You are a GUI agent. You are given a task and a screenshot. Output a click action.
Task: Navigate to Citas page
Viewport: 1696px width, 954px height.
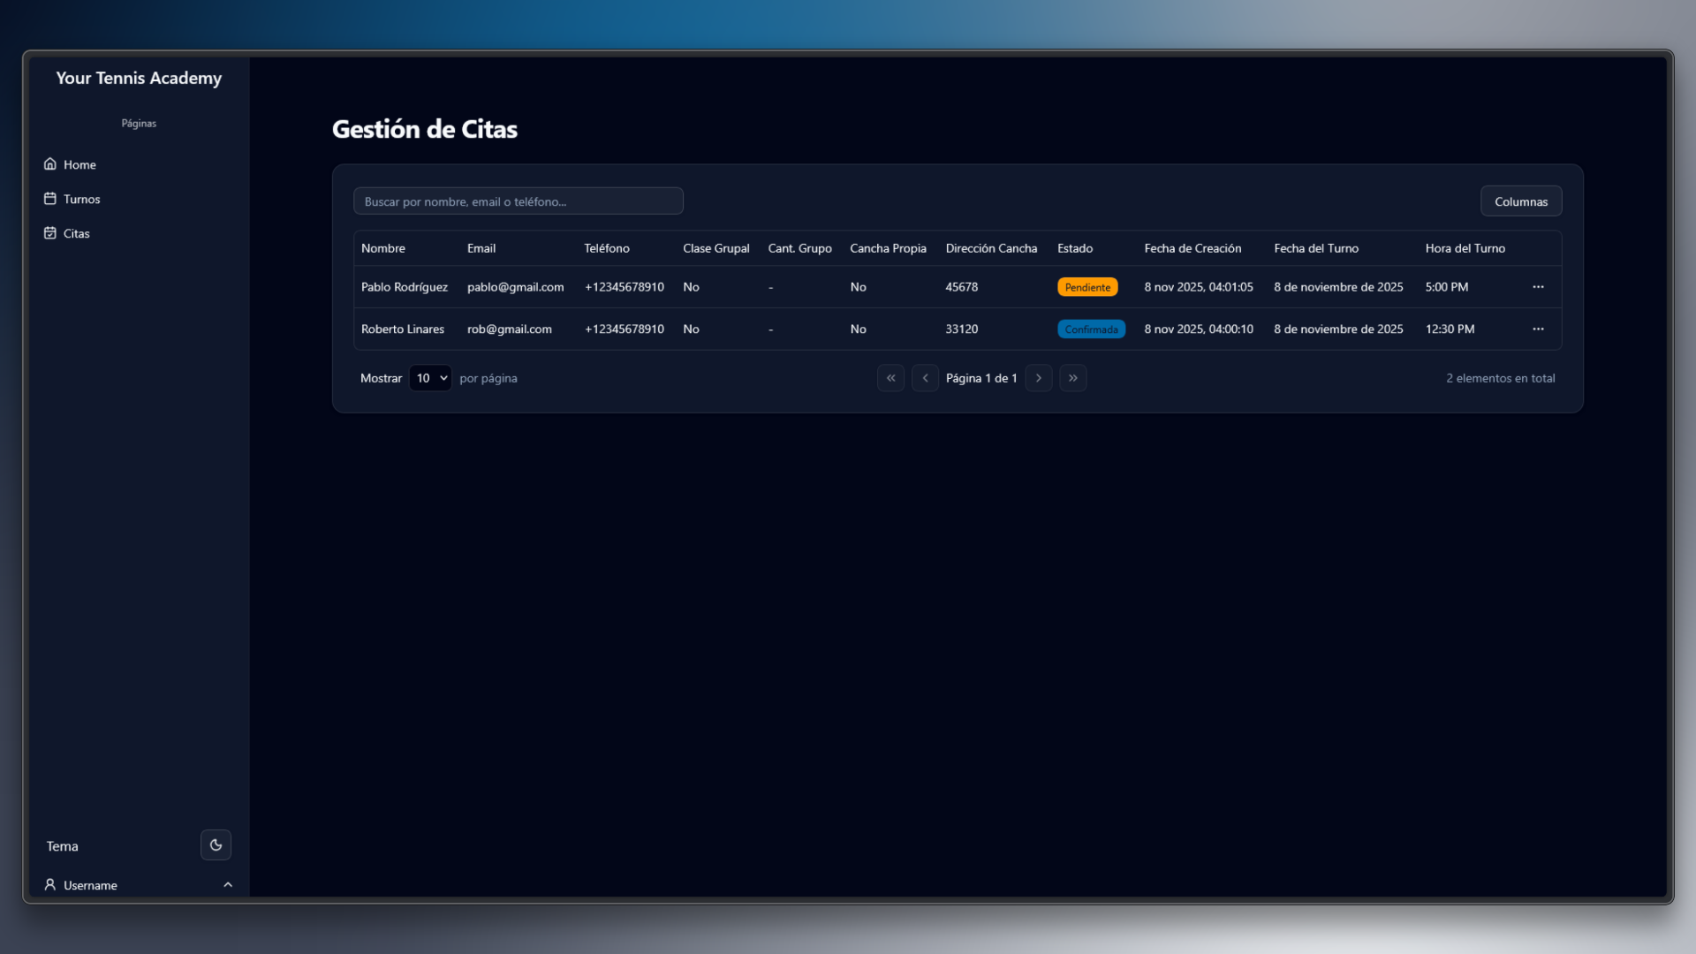(x=77, y=234)
